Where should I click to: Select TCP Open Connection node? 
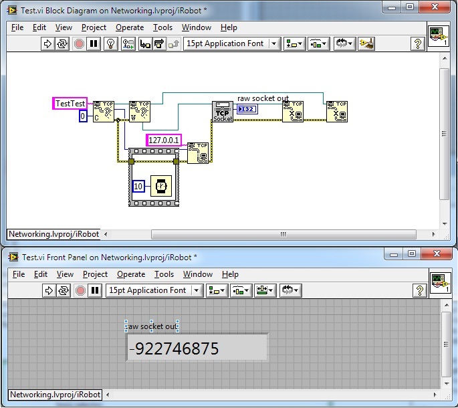pyautogui.click(x=198, y=153)
